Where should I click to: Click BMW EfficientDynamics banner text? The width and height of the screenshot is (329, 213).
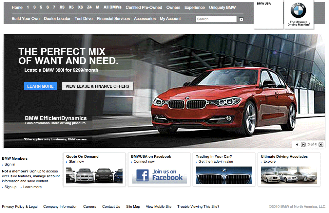coord(56,118)
